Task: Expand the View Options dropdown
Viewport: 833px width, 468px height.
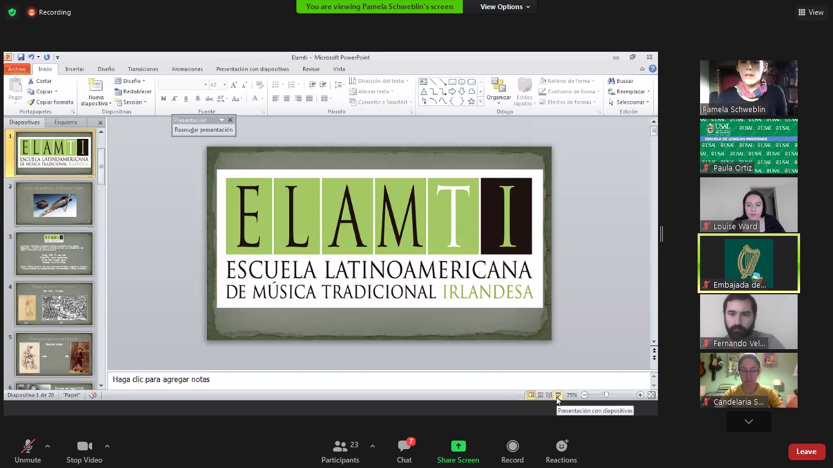Action: tap(505, 7)
